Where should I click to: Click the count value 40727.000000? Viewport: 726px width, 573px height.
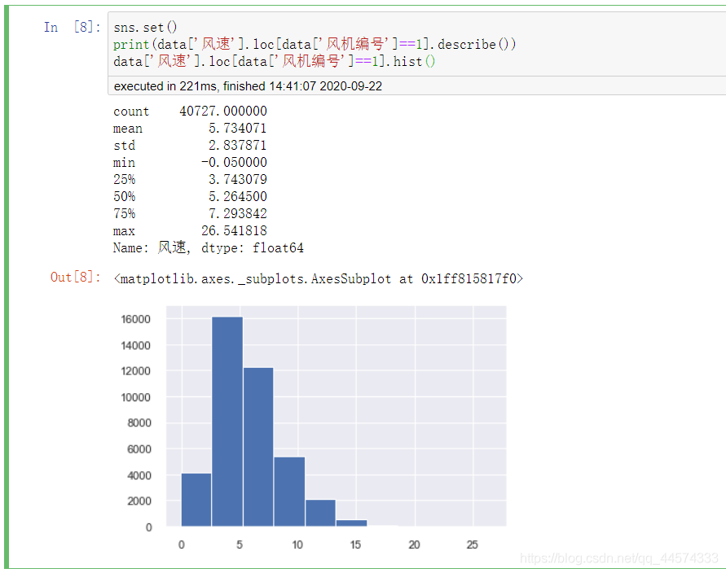pyautogui.click(x=223, y=112)
